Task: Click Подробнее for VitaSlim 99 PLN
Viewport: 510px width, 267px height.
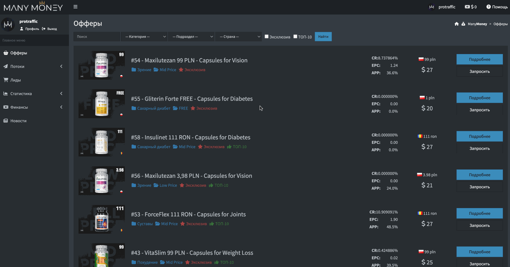Action: pyautogui.click(x=480, y=252)
